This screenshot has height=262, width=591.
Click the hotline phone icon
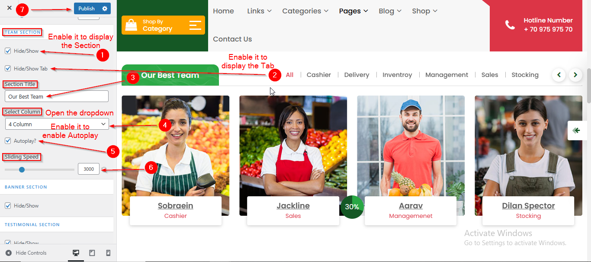point(510,25)
